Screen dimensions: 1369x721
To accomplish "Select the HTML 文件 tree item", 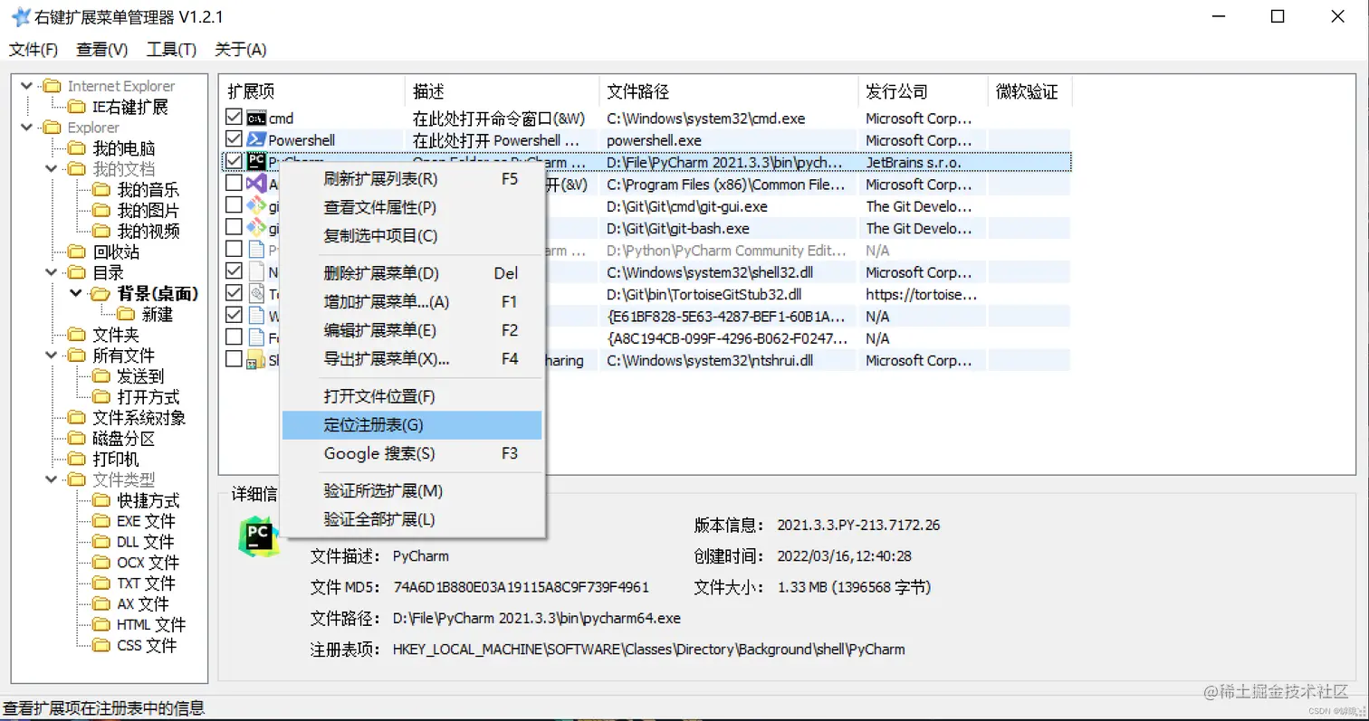I will [x=151, y=625].
